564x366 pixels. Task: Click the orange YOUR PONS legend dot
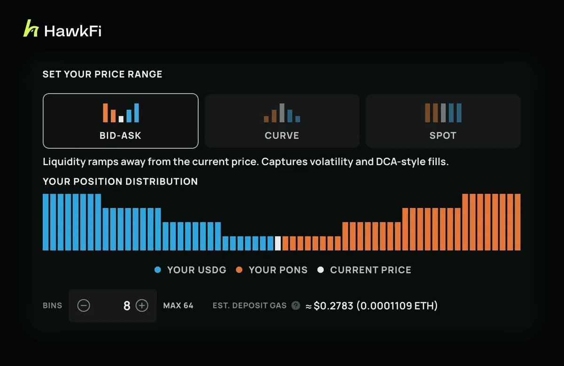[x=239, y=270]
